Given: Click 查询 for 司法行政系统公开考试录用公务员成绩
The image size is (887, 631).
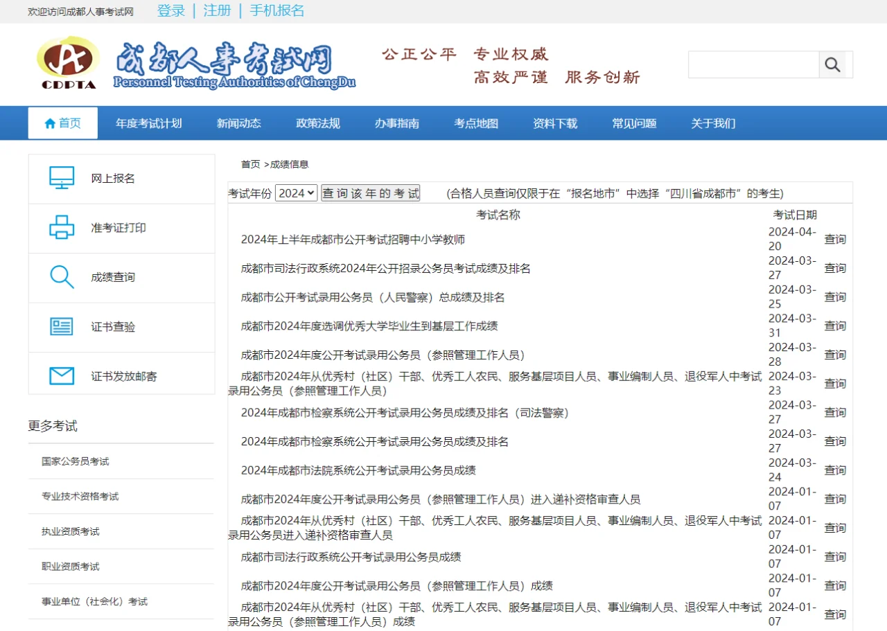Looking at the screenshot, I should pos(835,557).
